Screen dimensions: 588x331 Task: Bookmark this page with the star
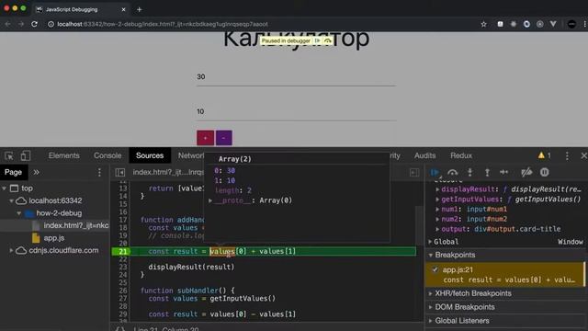coord(484,24)
